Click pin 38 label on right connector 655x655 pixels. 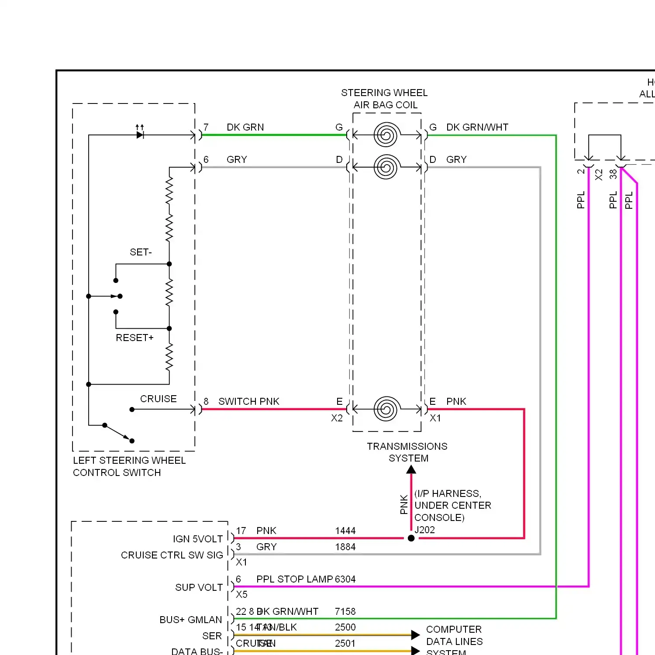point(613,174)
